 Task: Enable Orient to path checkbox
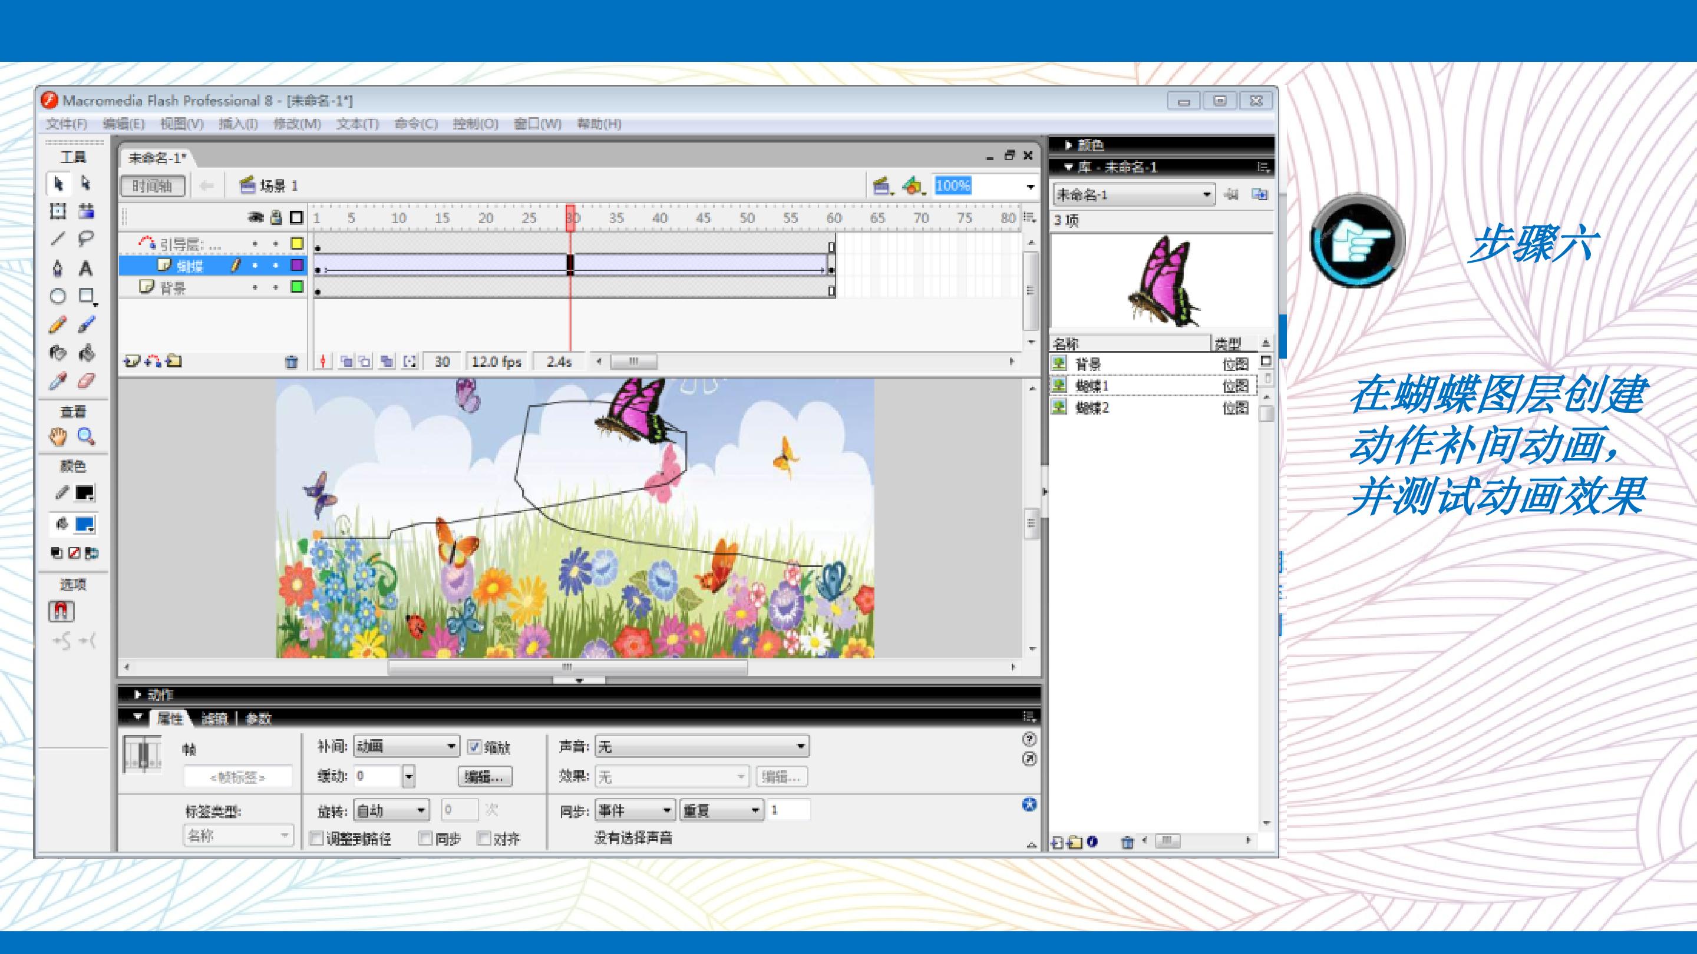coord(317,838)
